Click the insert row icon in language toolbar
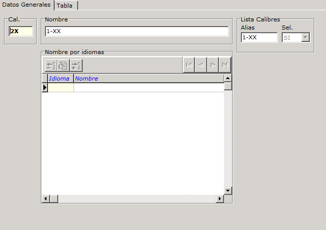 (76, 65)
